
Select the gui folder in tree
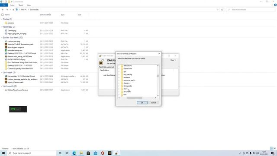click(x=125, y=71)
